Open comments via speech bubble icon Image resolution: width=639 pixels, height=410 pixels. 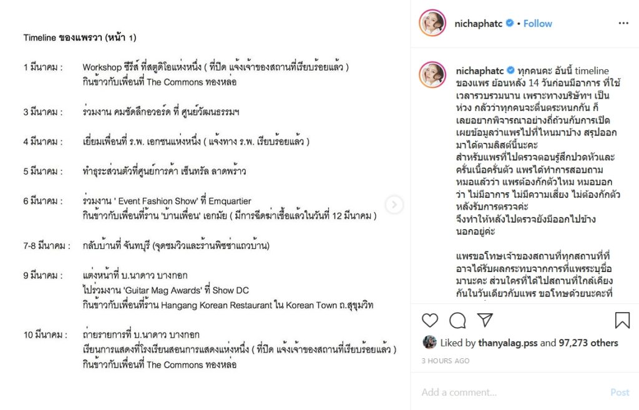(457, 320)
